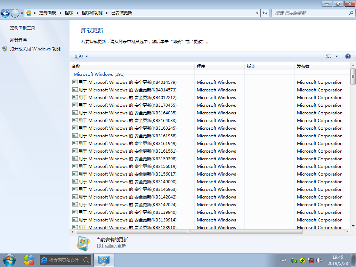The height and width of the screenshot is (267, 356).
Task: Open the network tray icon
Action: (310, 260)
